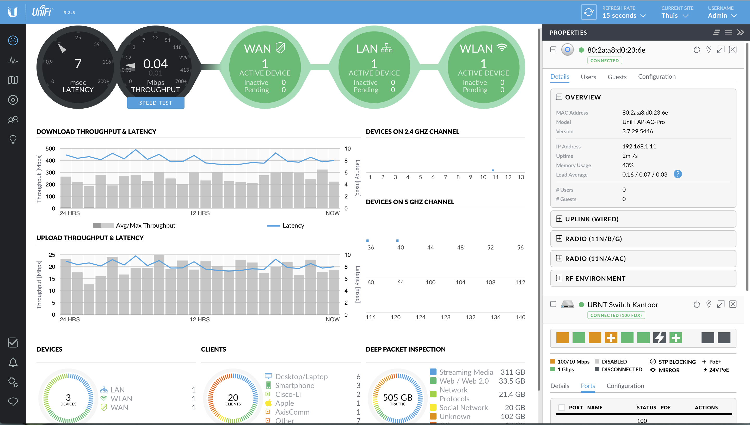Close the UBNT Switch Kantoor panel
The image size is (750, 425).
point(733,304)
